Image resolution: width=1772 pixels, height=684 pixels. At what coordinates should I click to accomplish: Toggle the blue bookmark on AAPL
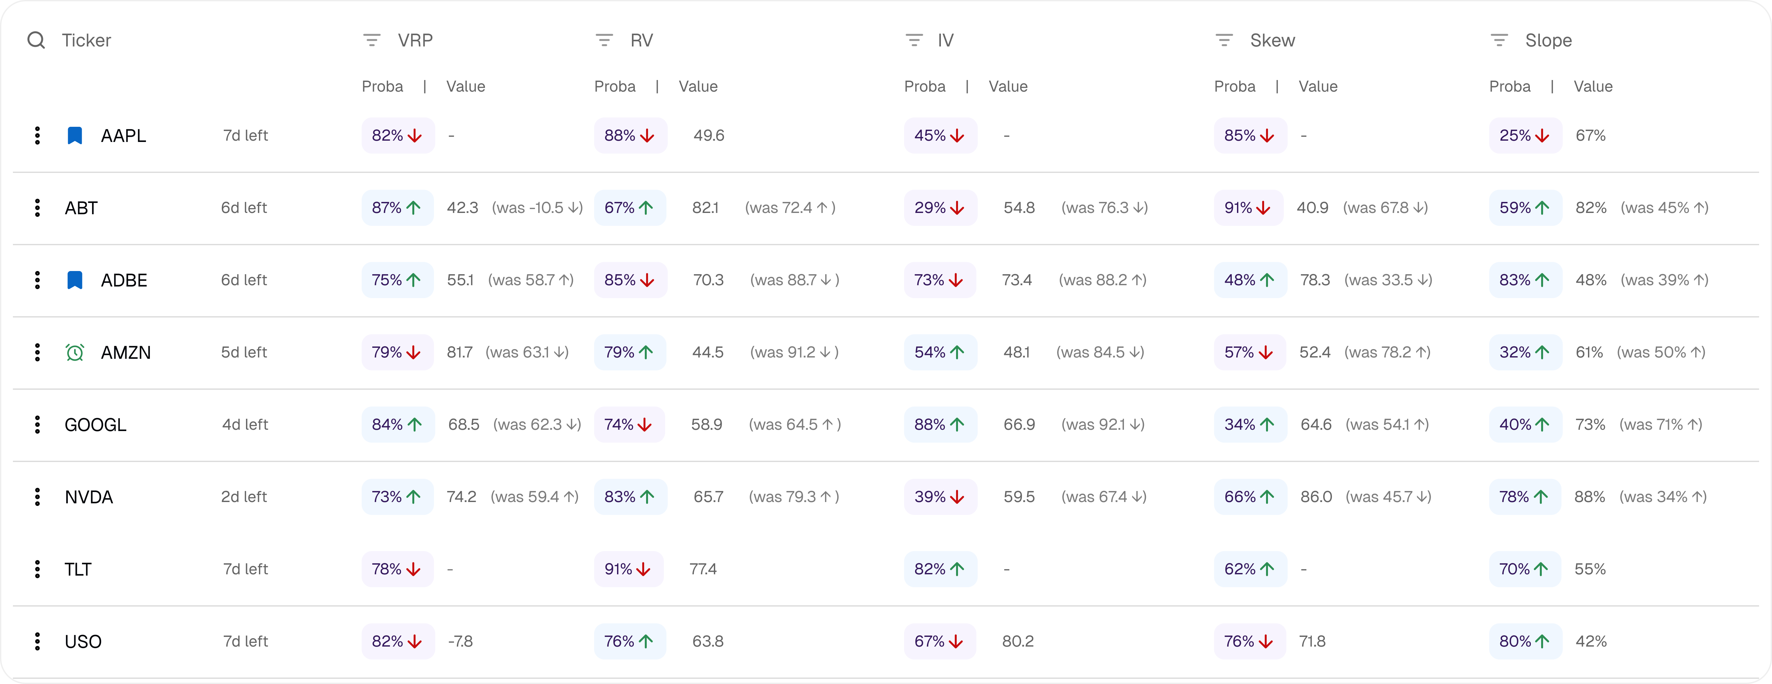click(x=75, y=136)
